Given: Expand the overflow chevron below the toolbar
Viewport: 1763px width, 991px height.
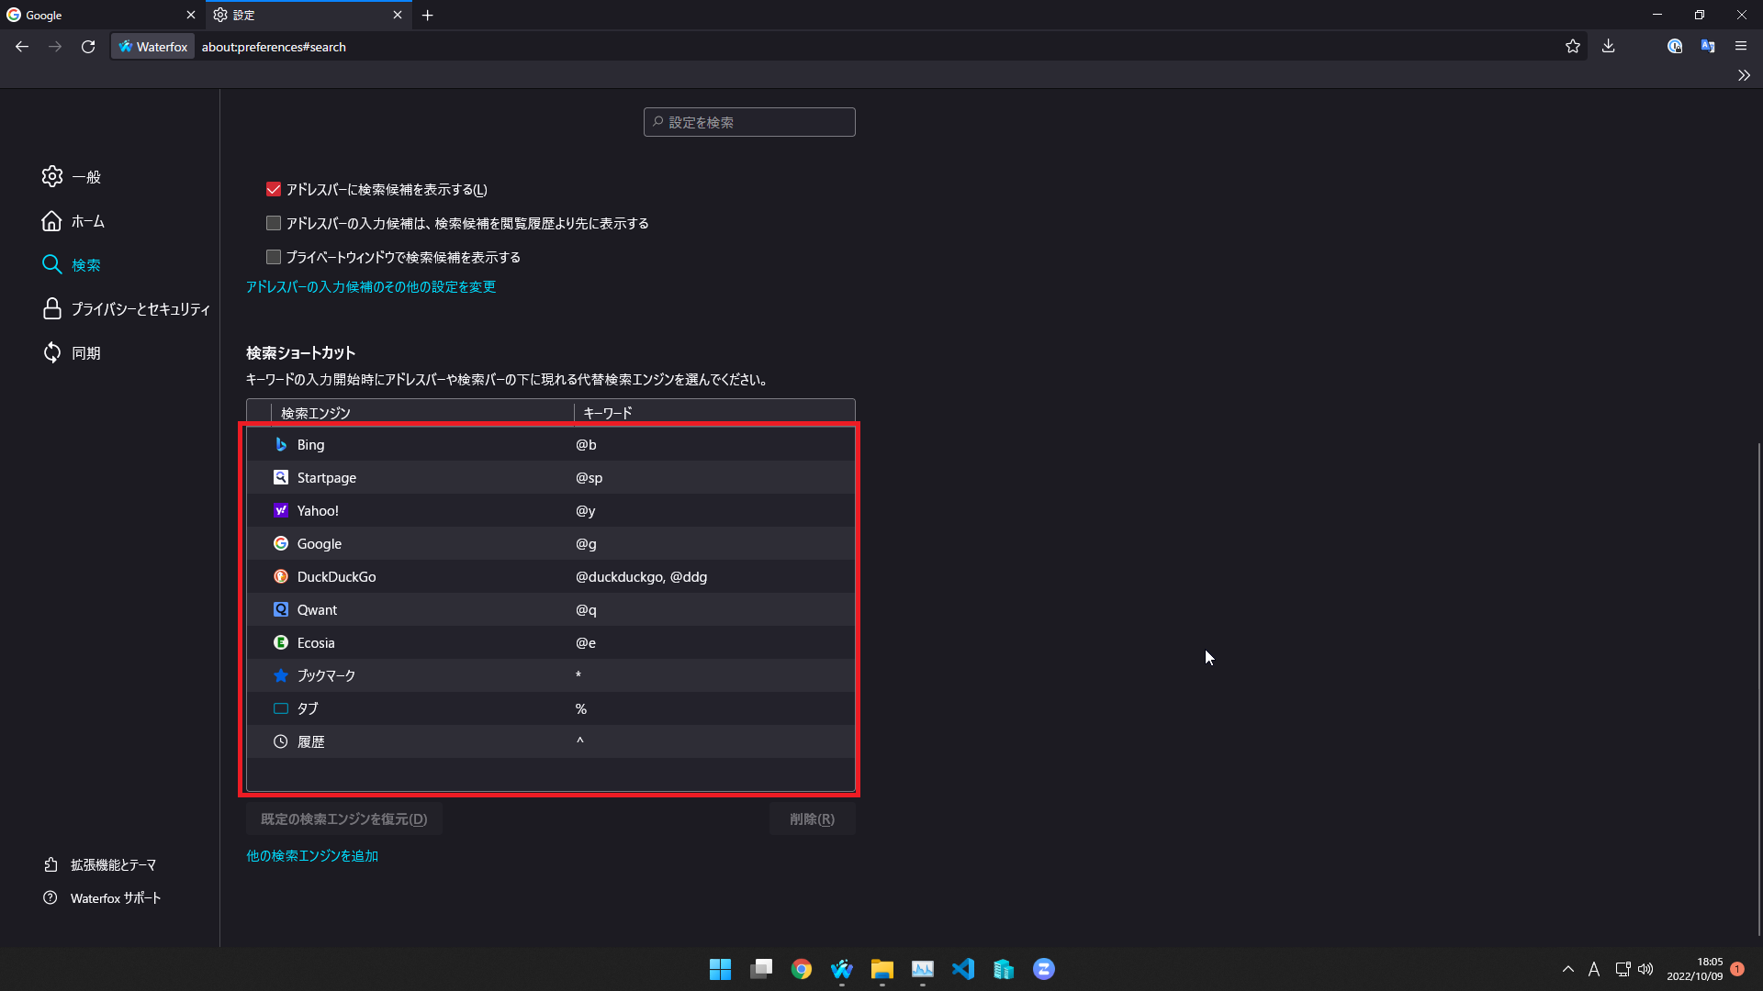Looking at the screenshot, I should (x=1744, y=75).
